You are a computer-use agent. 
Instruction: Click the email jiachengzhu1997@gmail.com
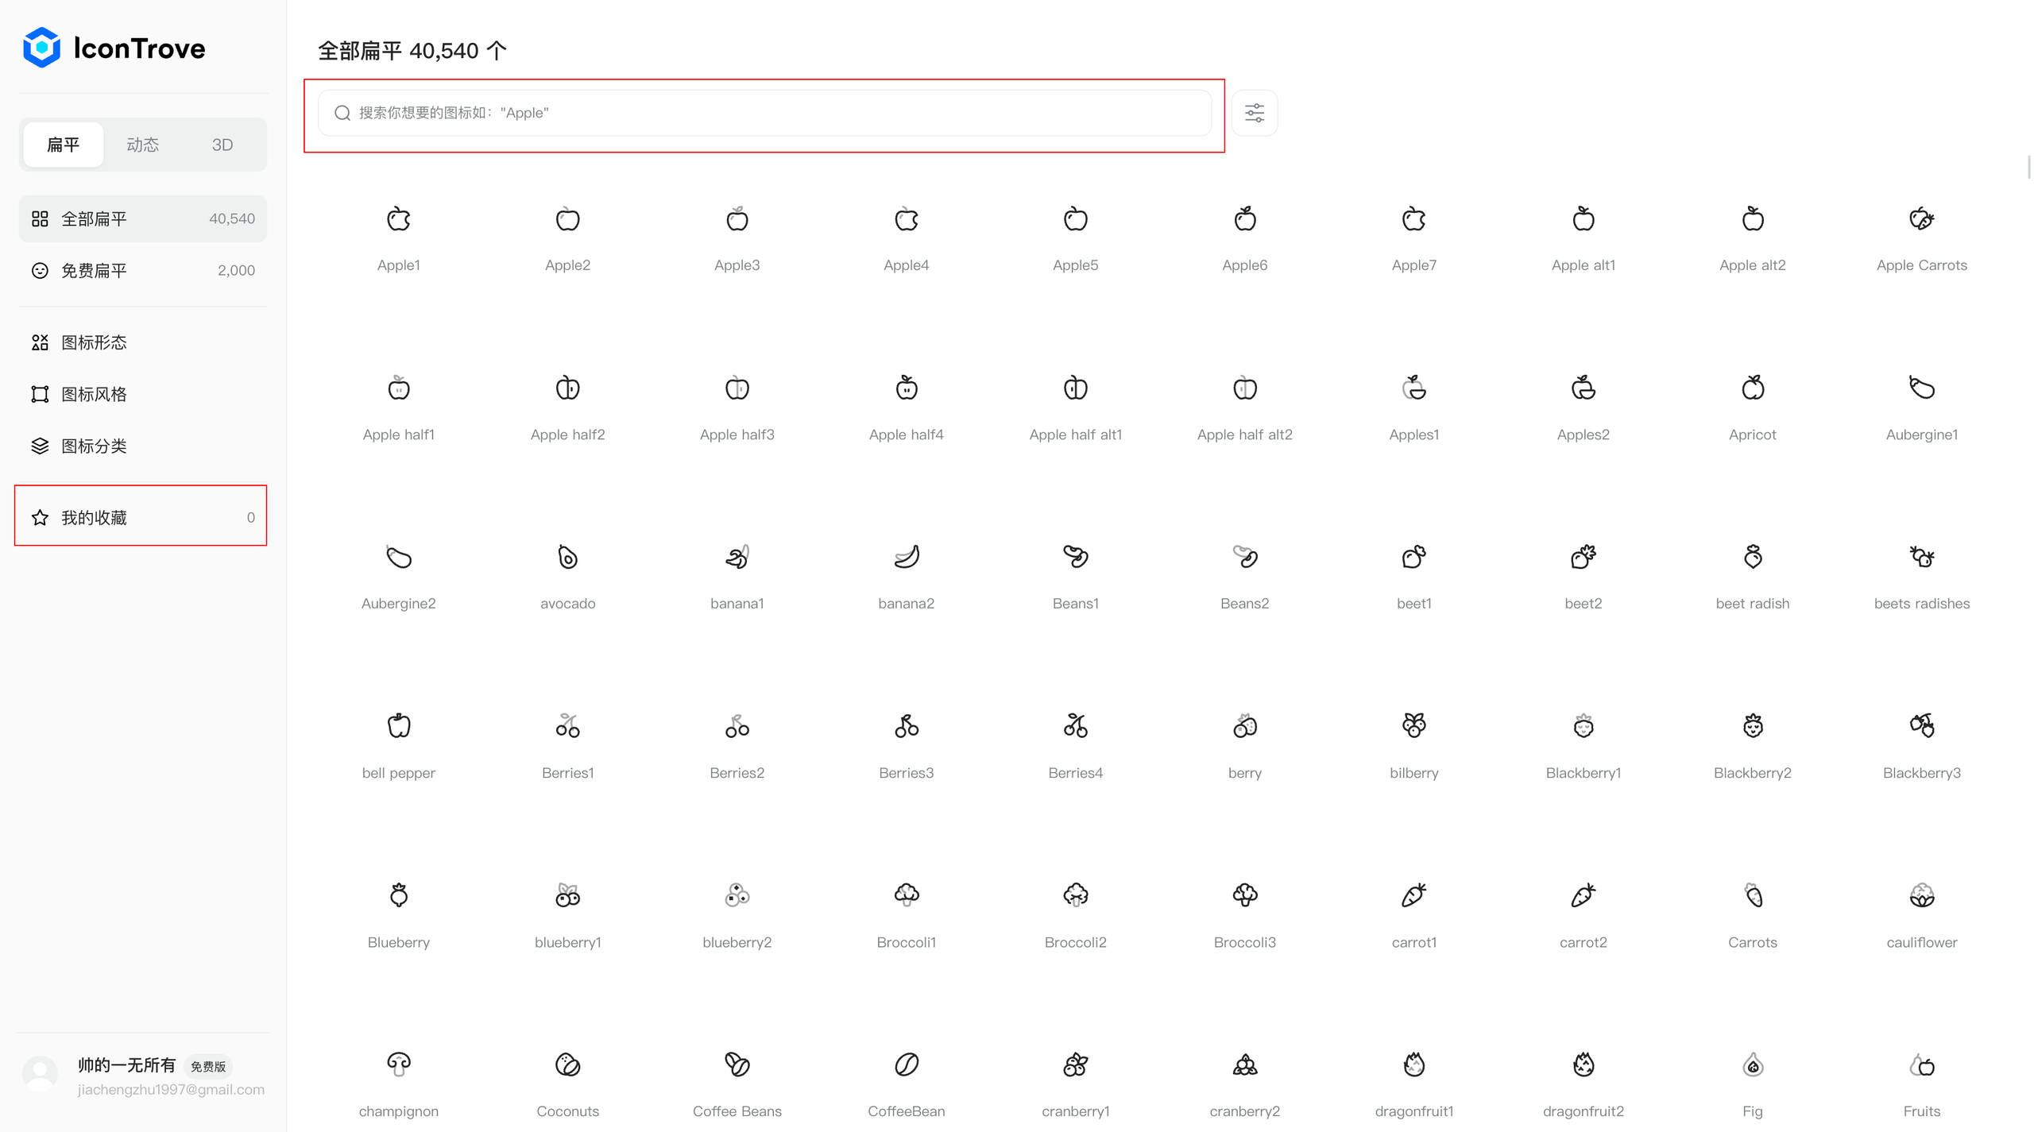(171, 1089)
